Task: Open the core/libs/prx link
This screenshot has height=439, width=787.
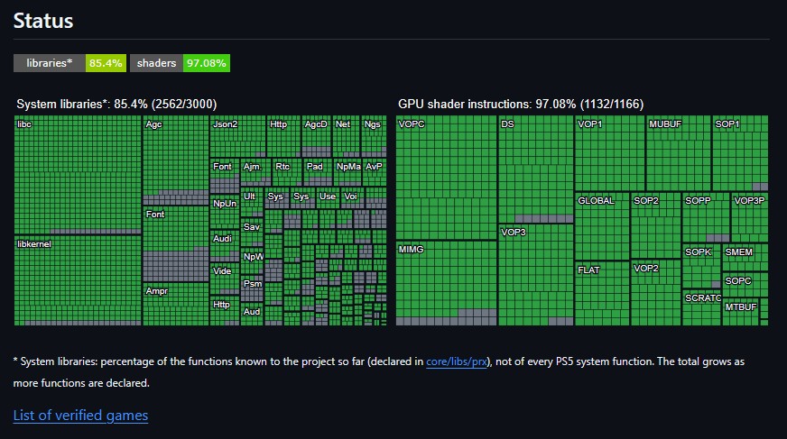Action: coord(457,361)
